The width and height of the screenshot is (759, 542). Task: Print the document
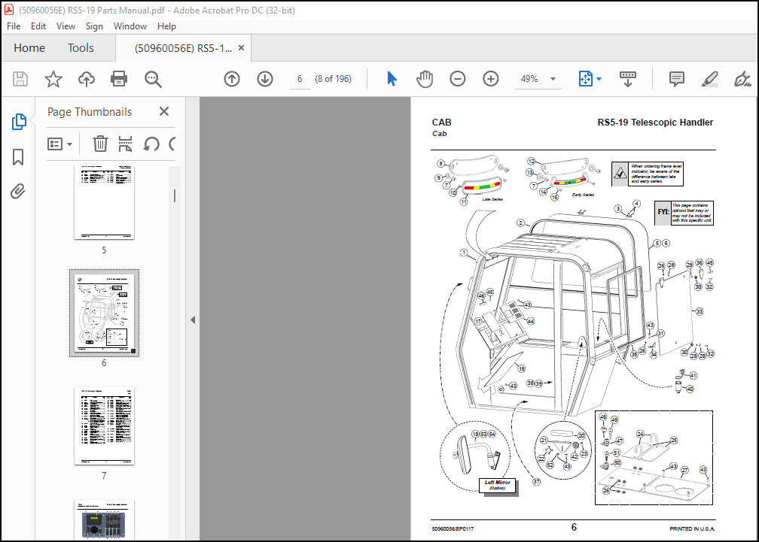119,79
